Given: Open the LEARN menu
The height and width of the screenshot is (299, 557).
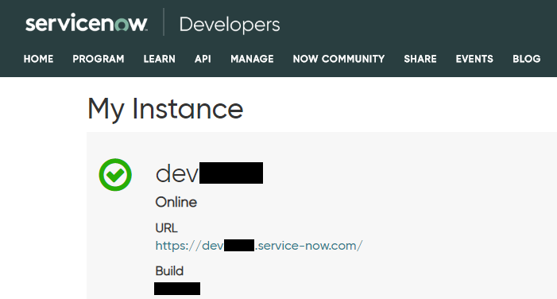Looking at the screenshot, I should [160, 59].
